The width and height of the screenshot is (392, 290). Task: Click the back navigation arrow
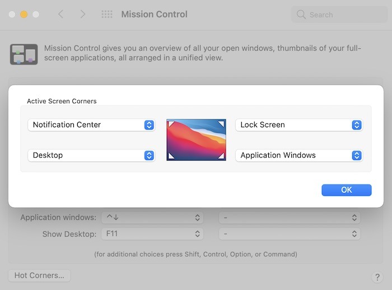pos(60,14)
